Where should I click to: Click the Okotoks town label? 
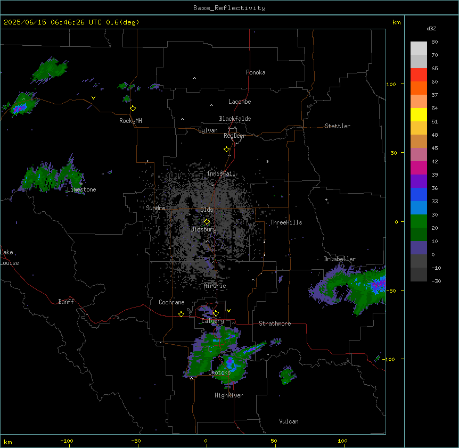click(219, 372)
